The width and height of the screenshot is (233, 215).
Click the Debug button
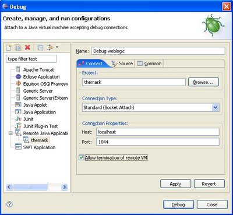178,205
